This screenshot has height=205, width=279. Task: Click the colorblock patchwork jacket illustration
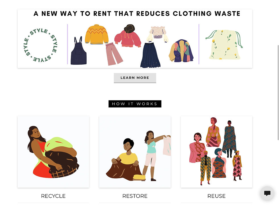point(181,51)
